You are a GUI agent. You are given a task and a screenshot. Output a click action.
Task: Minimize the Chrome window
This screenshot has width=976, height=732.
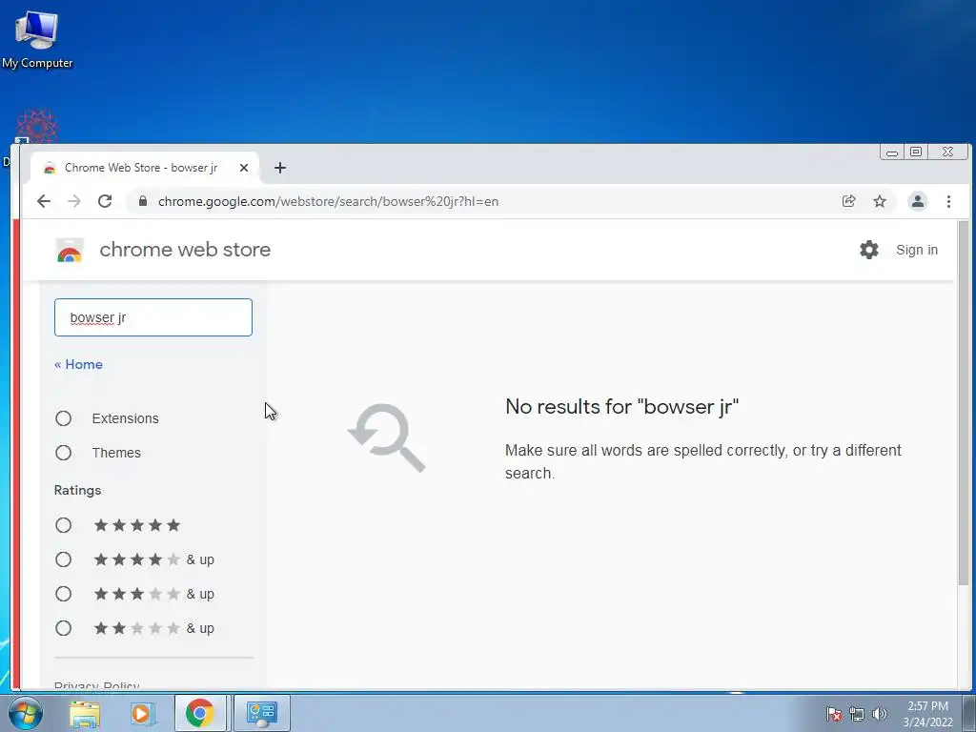coord(892,152)
